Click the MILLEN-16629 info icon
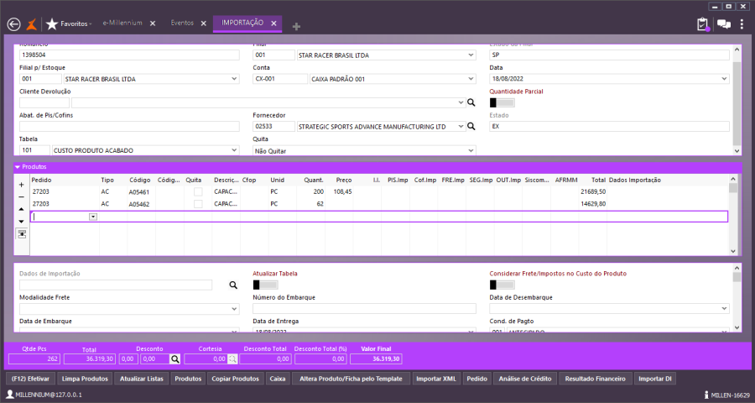755x403 pixels. (x=706, y=395)
